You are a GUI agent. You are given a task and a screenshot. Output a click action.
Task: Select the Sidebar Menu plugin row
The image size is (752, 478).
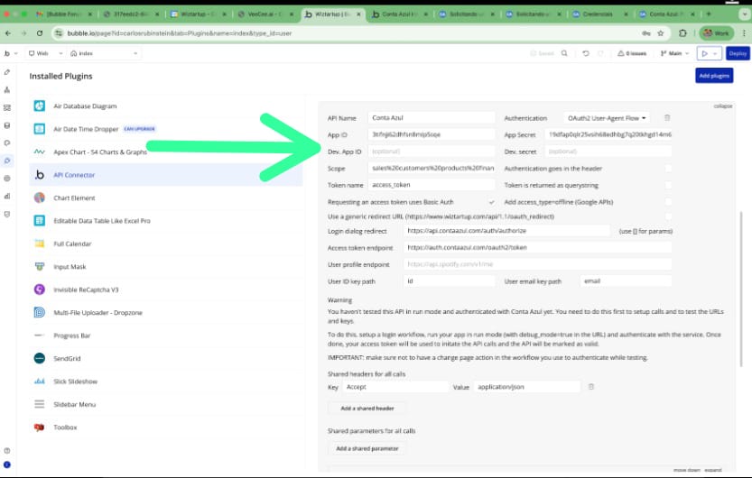tap(166, 404)
